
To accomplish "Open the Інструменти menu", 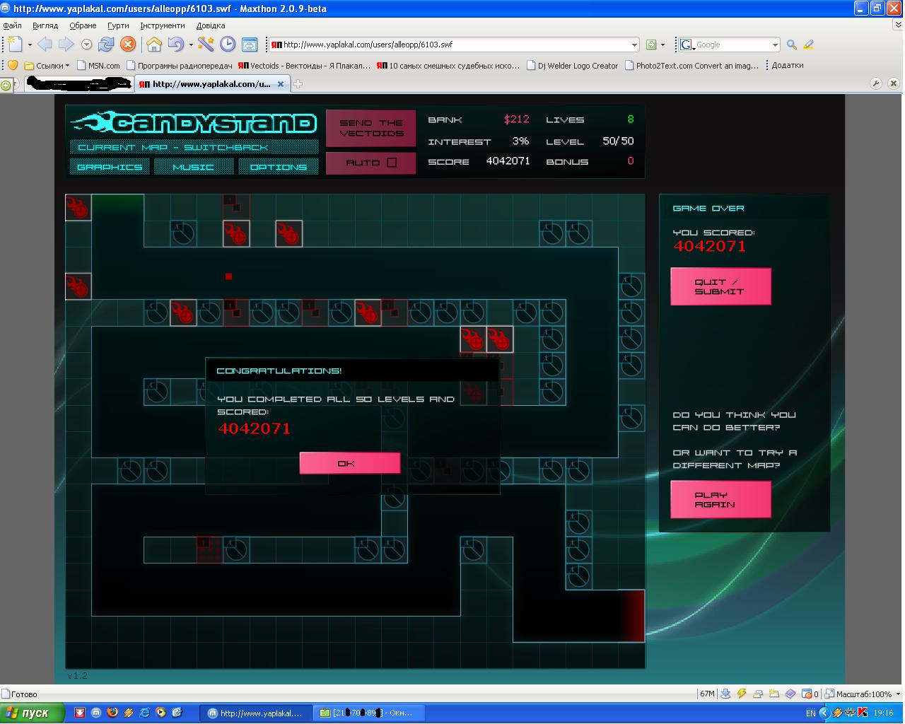I will click(163, 25).
